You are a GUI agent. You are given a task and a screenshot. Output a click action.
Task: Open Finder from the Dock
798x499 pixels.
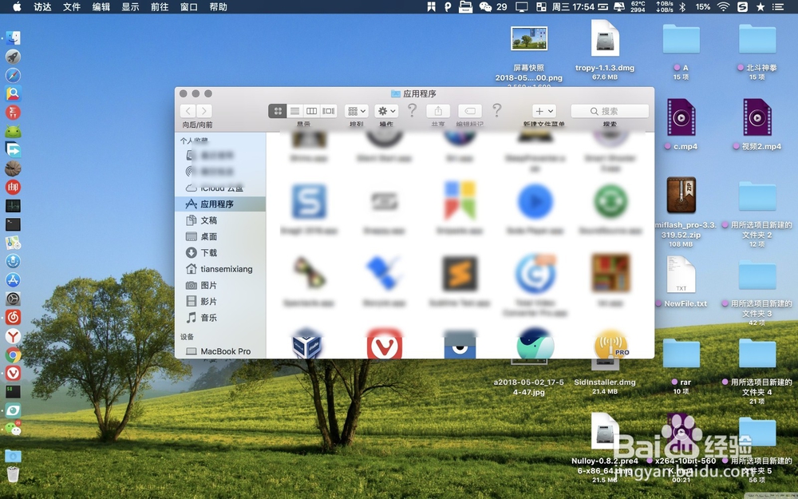click(x=13, y=38)
